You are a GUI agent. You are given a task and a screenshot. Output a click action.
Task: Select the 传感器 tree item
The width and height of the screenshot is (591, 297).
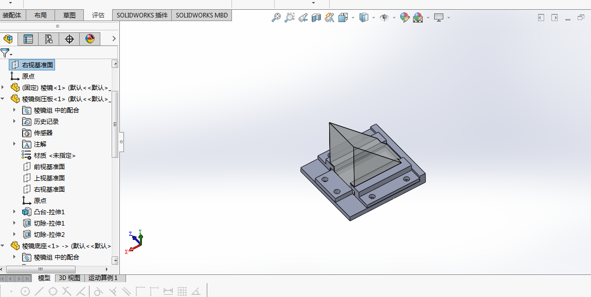38,133
